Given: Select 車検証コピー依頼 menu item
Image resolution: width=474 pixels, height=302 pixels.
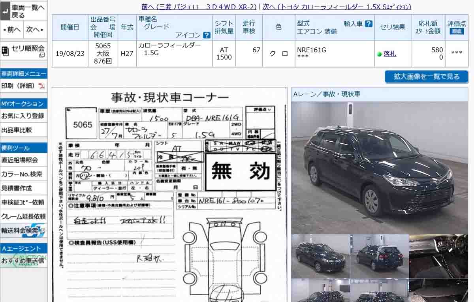Looking at the screenshot, I should pyautogui.click(x=24, y=202).
